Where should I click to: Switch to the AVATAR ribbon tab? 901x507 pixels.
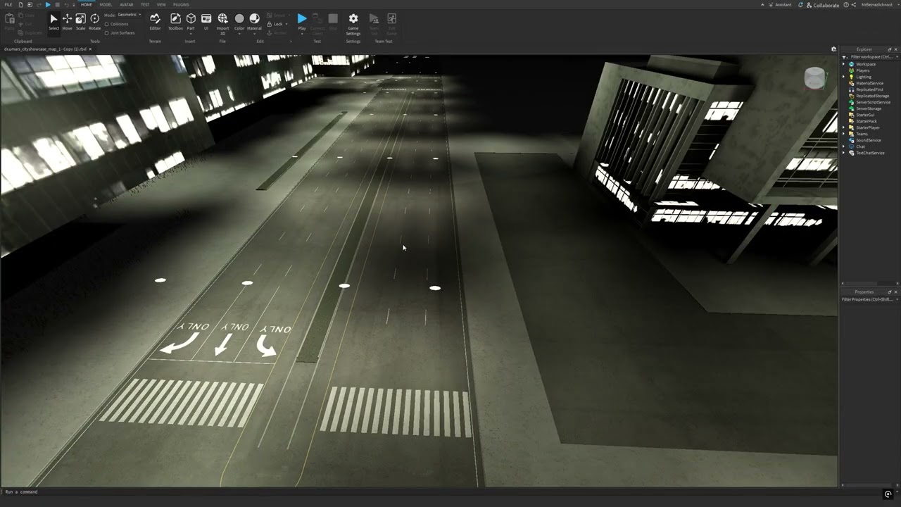point(126,5)
